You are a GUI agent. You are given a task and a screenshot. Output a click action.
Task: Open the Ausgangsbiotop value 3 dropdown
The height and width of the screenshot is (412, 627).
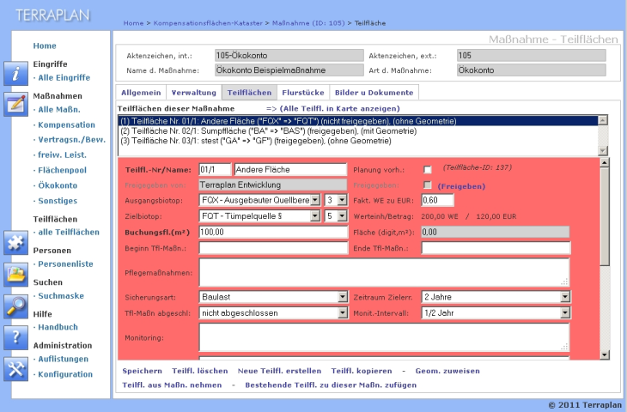(x=336, y=200)
